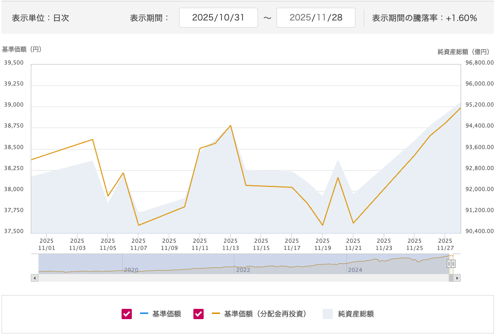Click the orange line peak at 11/13
495x335 pixels.
pyautogui.click(x=231, y=125)
